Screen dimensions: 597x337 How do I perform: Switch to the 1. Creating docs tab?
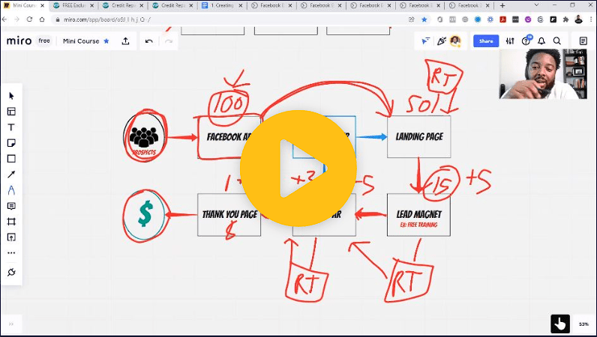point(222,5)
